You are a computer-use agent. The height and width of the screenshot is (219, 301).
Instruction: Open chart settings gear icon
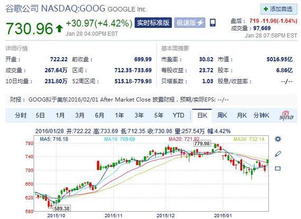(x=278, y=139)
